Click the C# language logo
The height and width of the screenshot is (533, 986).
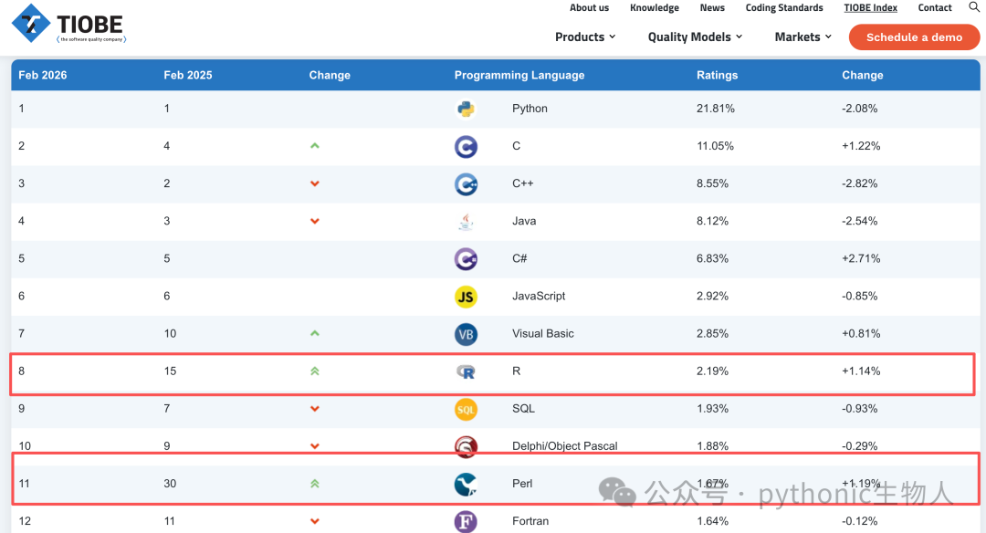click(466, 259)
